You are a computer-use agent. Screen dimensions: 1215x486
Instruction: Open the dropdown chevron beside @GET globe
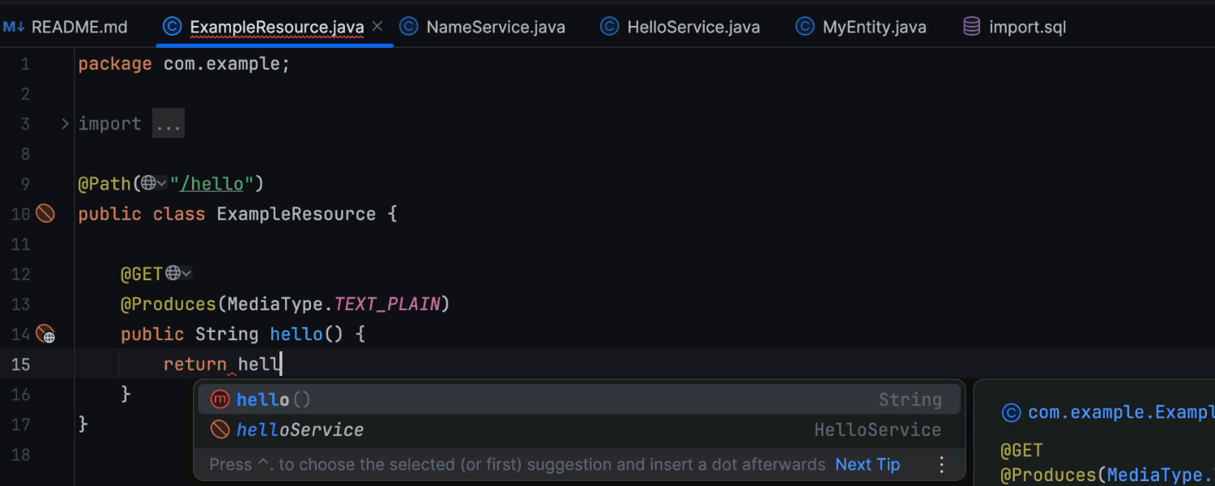point(186,274)
